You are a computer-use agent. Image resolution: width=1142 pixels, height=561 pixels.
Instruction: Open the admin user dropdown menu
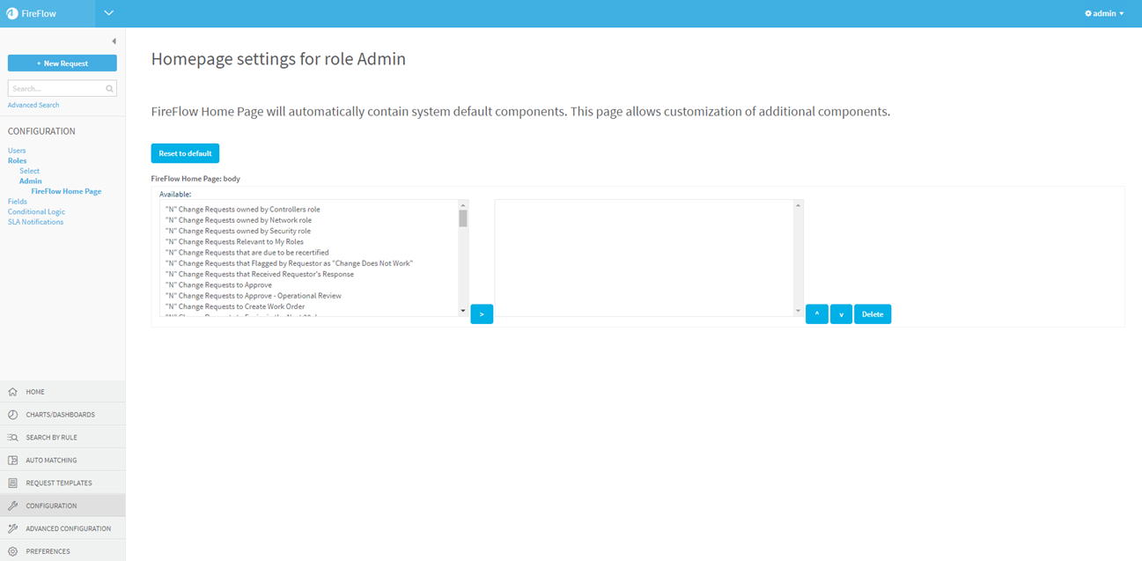[1104, 13]
